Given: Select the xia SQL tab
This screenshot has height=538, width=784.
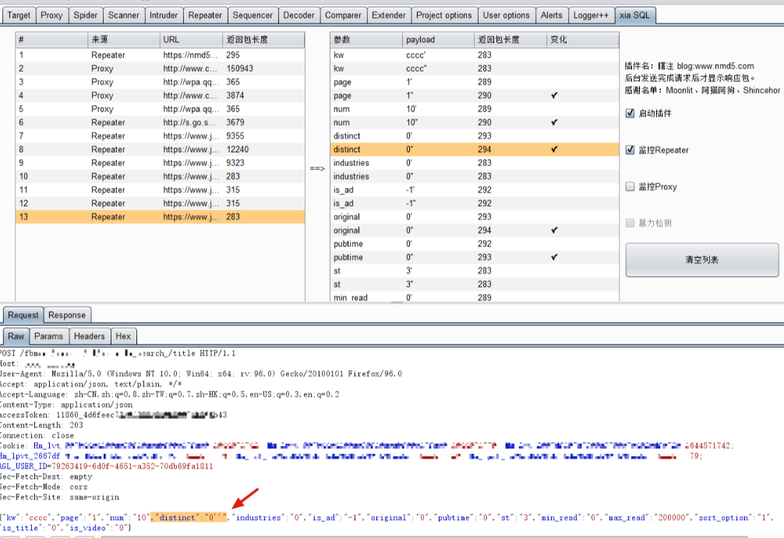Looking at the screenshot, I should click(635, 15).
